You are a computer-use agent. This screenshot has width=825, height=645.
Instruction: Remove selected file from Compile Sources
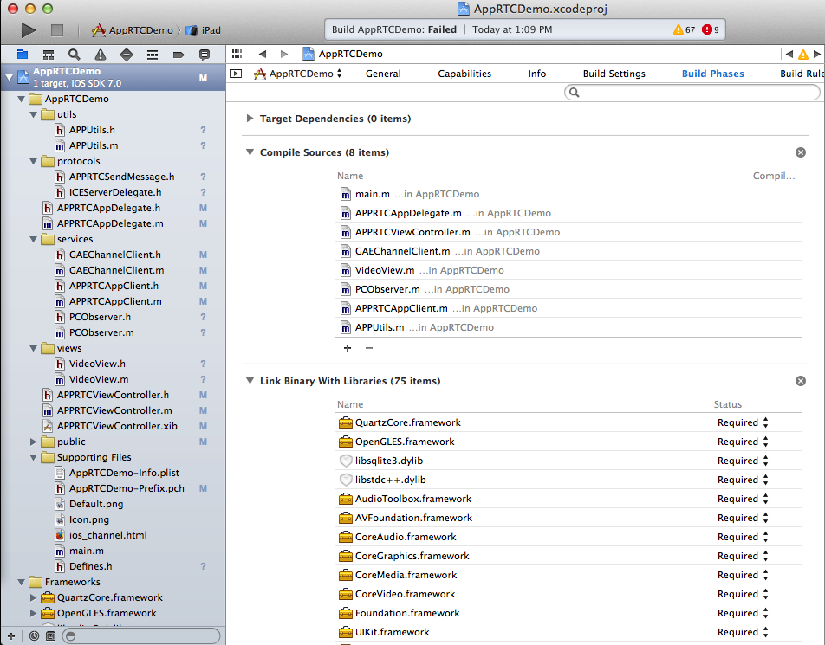[369, 348]
